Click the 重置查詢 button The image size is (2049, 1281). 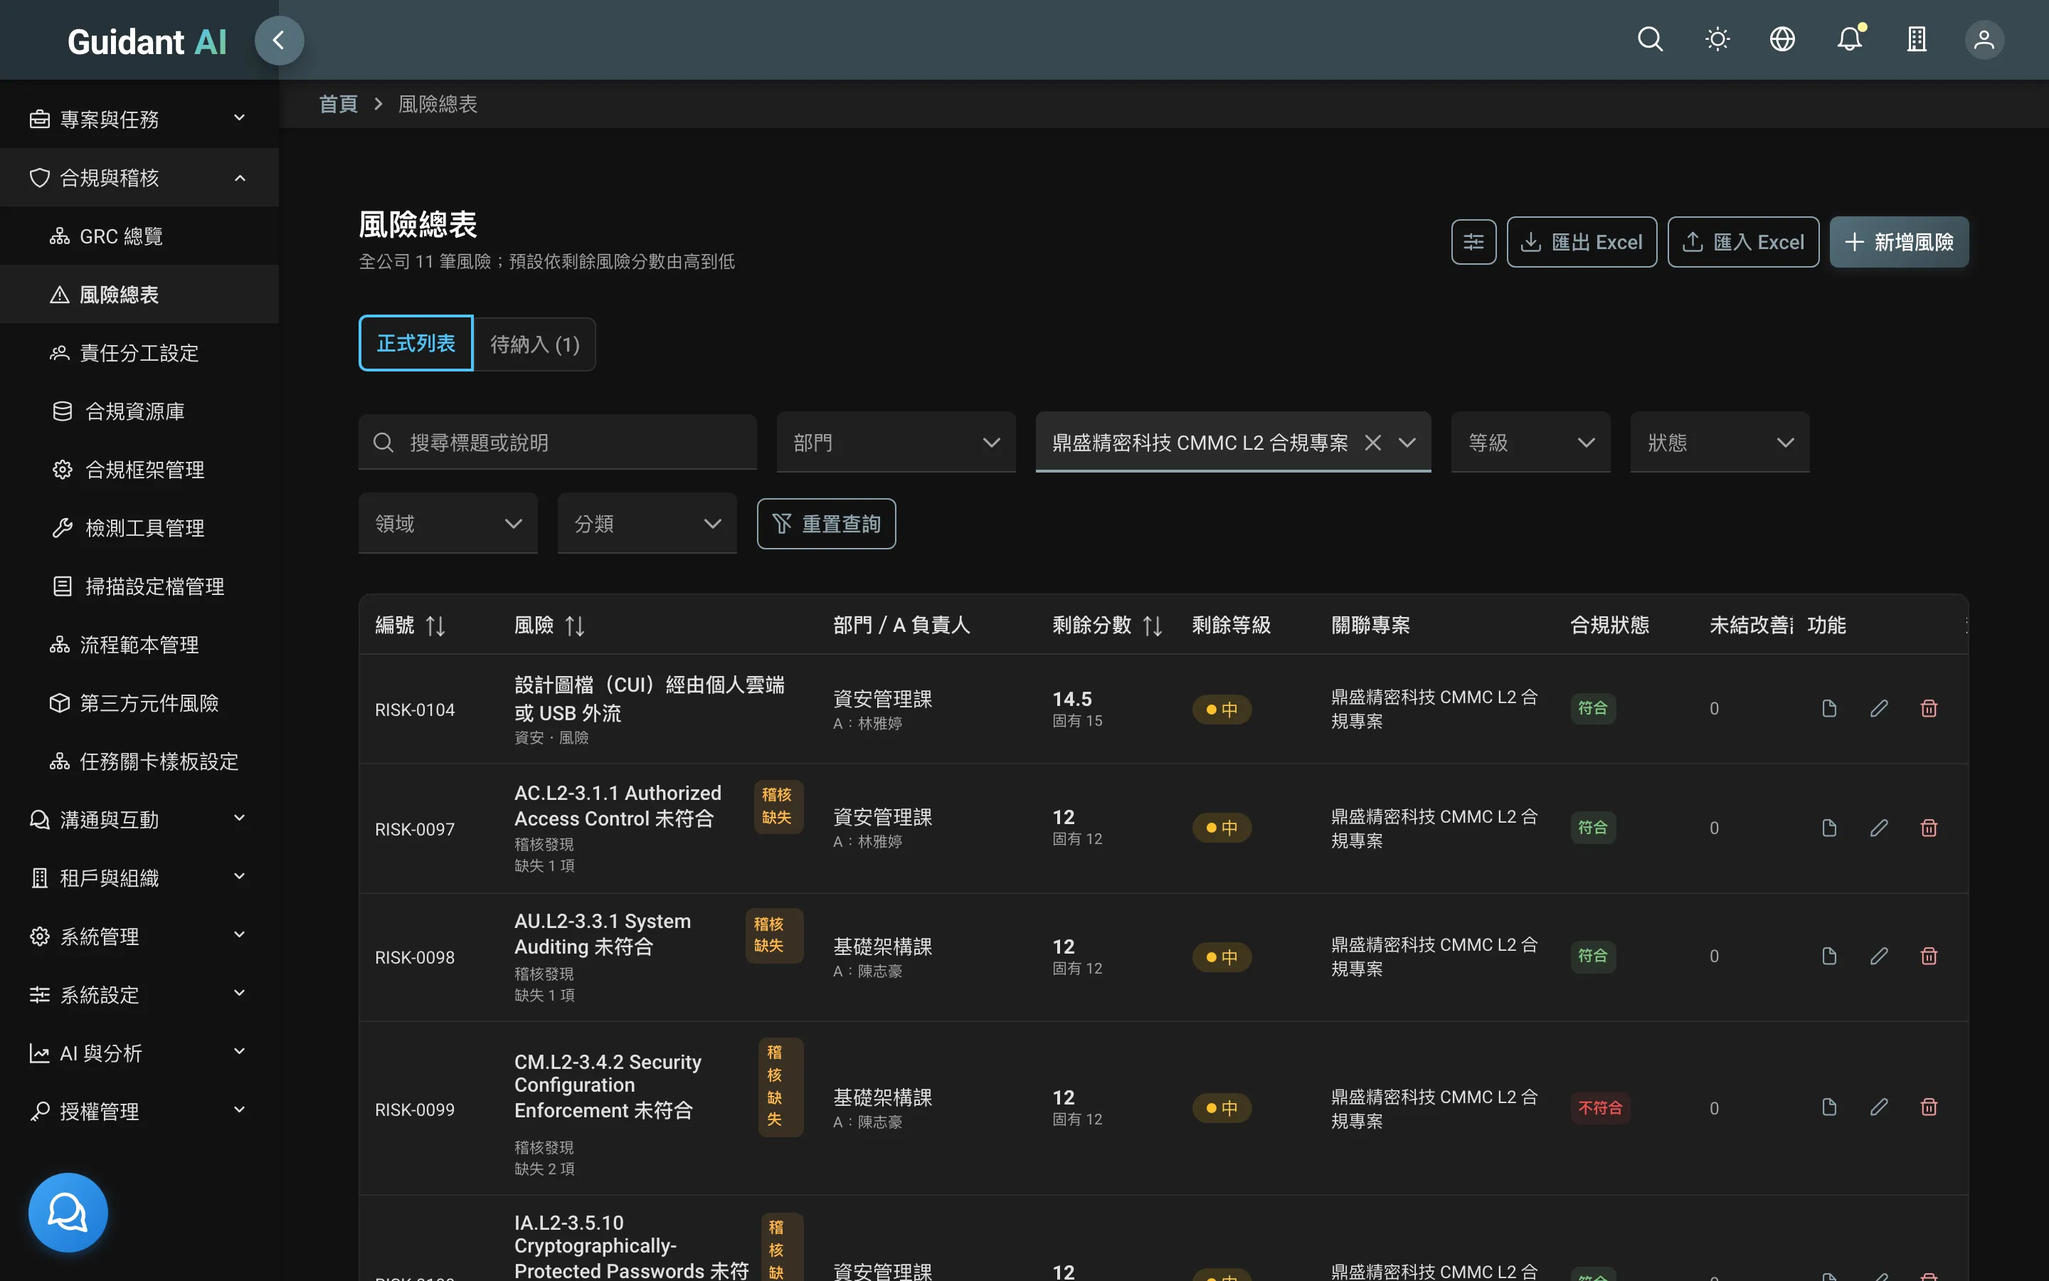pos(825,524)
